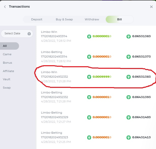Close the Transactions dialog

pos(151,7)
